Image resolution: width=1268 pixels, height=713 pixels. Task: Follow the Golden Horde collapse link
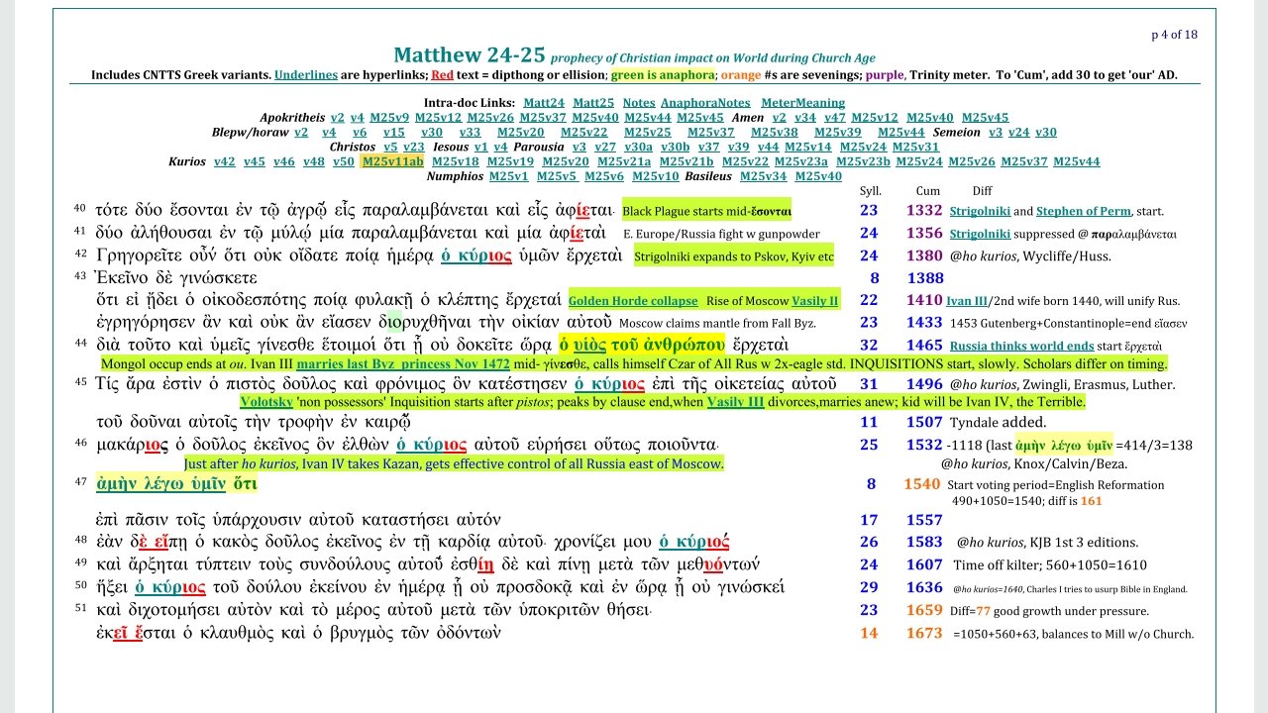tap(632, 301)
